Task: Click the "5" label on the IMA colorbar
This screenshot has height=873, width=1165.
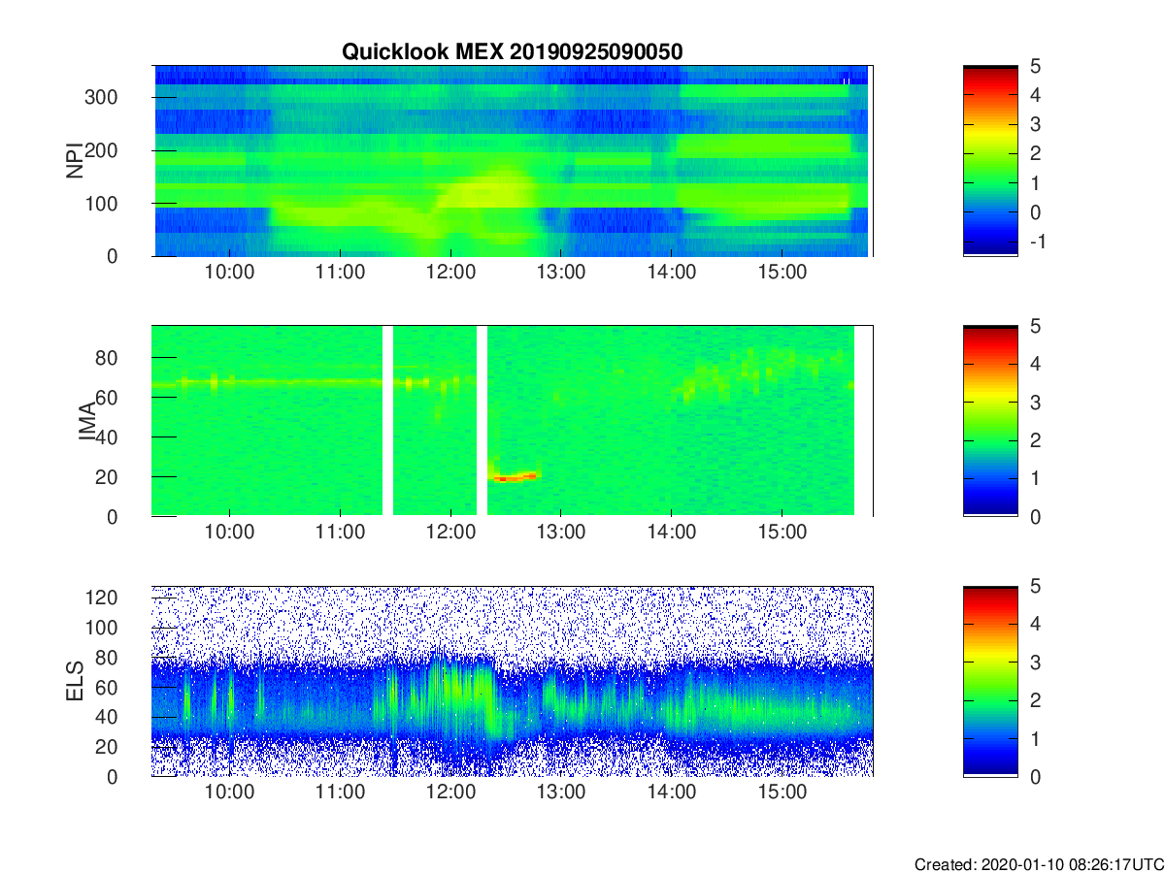Action: [1034, 326]
